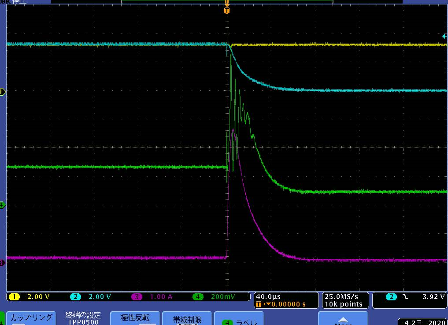Viewport: 448px width, 325px height.
Task: Click the 10k points record length readout
Action: pyautogui.click(x=344, y=304)
